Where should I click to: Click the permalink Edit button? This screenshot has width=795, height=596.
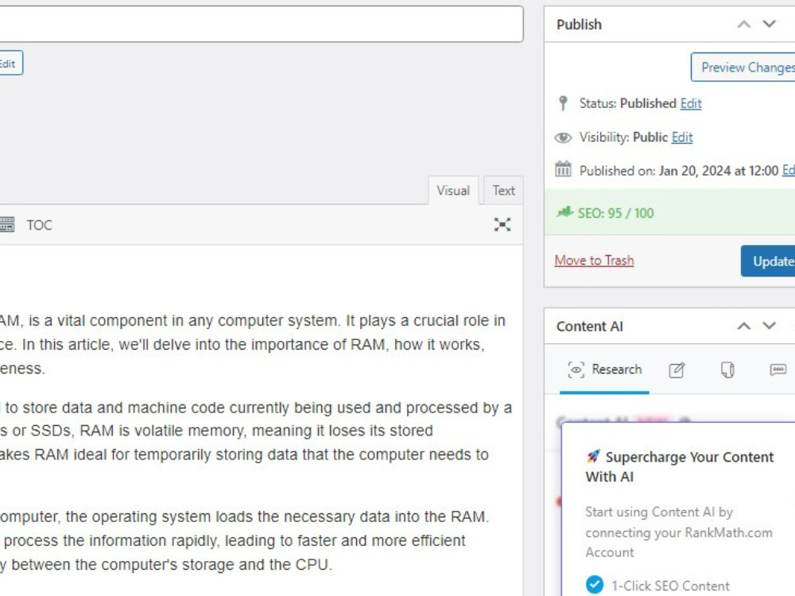tap(10, 64)
